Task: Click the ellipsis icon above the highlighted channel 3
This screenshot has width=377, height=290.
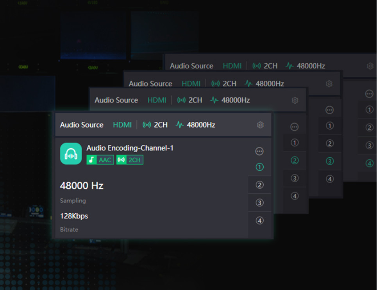Action: [x=329, y=110]
